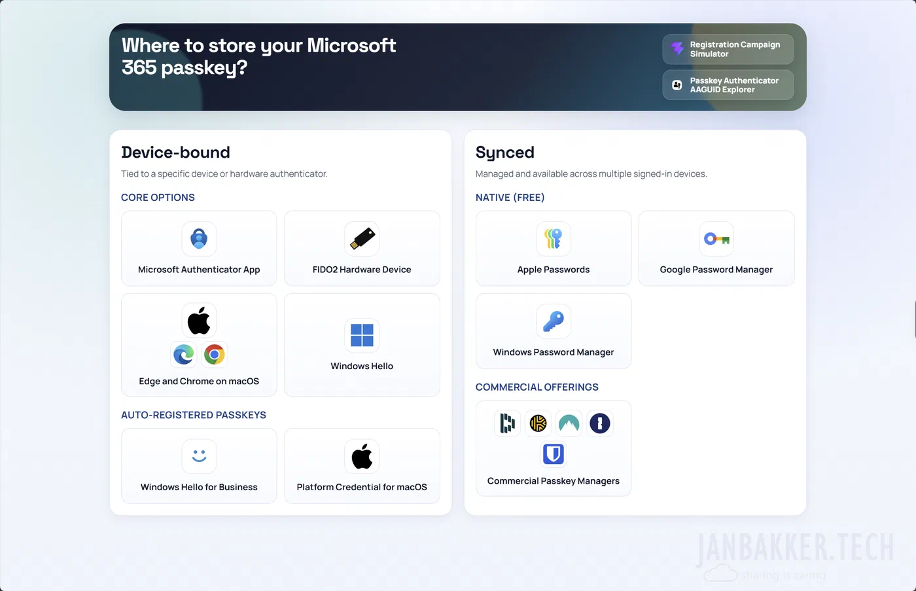916x591 pixels.
Task: Click the smiley face Windows Hello for Business icon
Action: [x=199, y=456]
